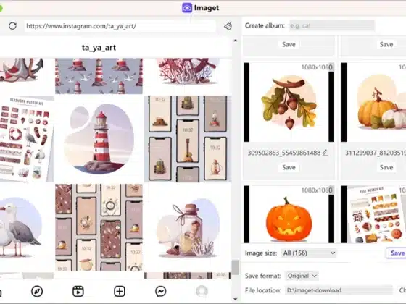Click the rename pencil icon next to 309502863_55459861488
The image size is (406, 304).
[x=326, y=153]
